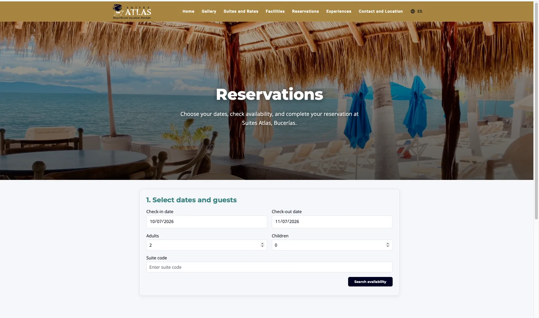Select Reservations in the navigation bar
Viewport: 539px width, 318px height.
coord(305,11)
